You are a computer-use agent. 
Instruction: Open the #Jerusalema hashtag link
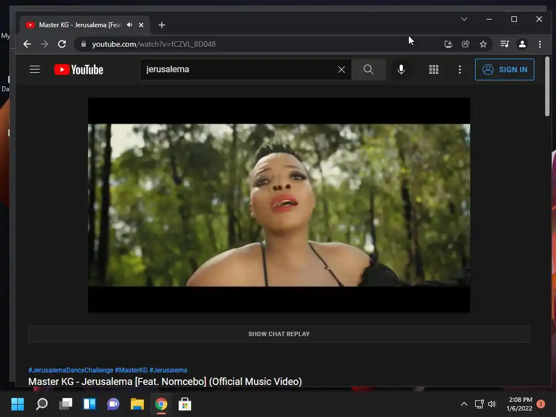pos(168,370)
